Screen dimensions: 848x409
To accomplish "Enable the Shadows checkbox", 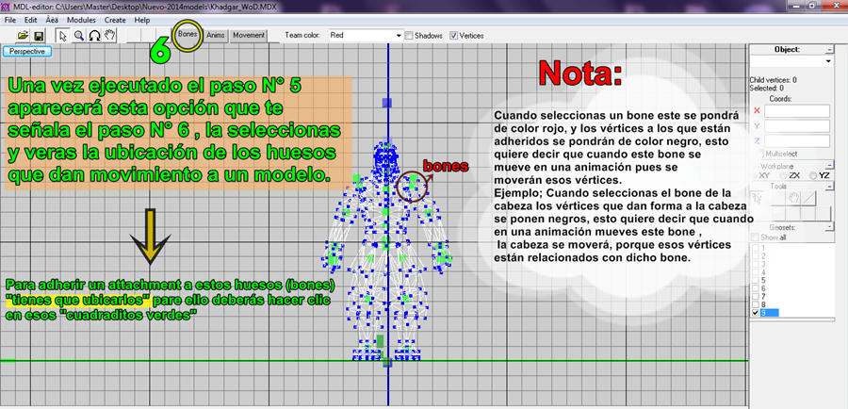I will point(410,36).
